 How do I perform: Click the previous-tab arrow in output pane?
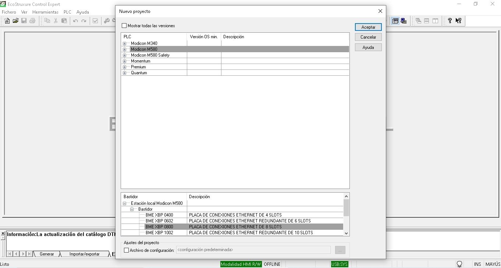[x=16, y=254]
